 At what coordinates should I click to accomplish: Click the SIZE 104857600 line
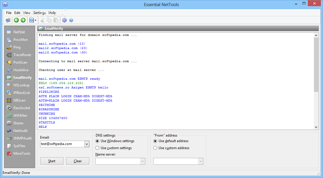pos(53,118)
